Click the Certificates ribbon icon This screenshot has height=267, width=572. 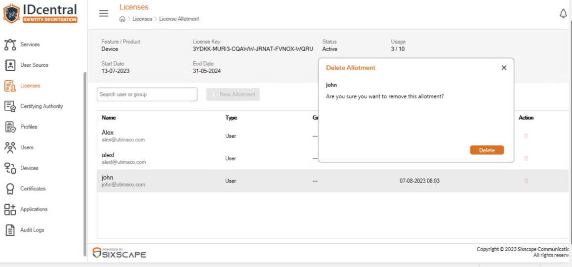click(x=10, y=189)
